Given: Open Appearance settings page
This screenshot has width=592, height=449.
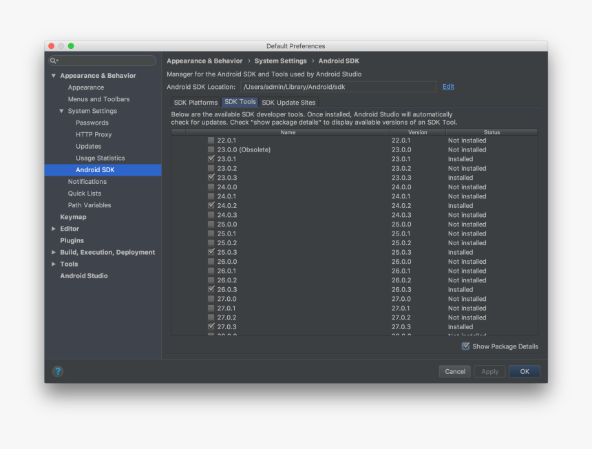Looking at the screenshot, I should (x=86, y=87).
